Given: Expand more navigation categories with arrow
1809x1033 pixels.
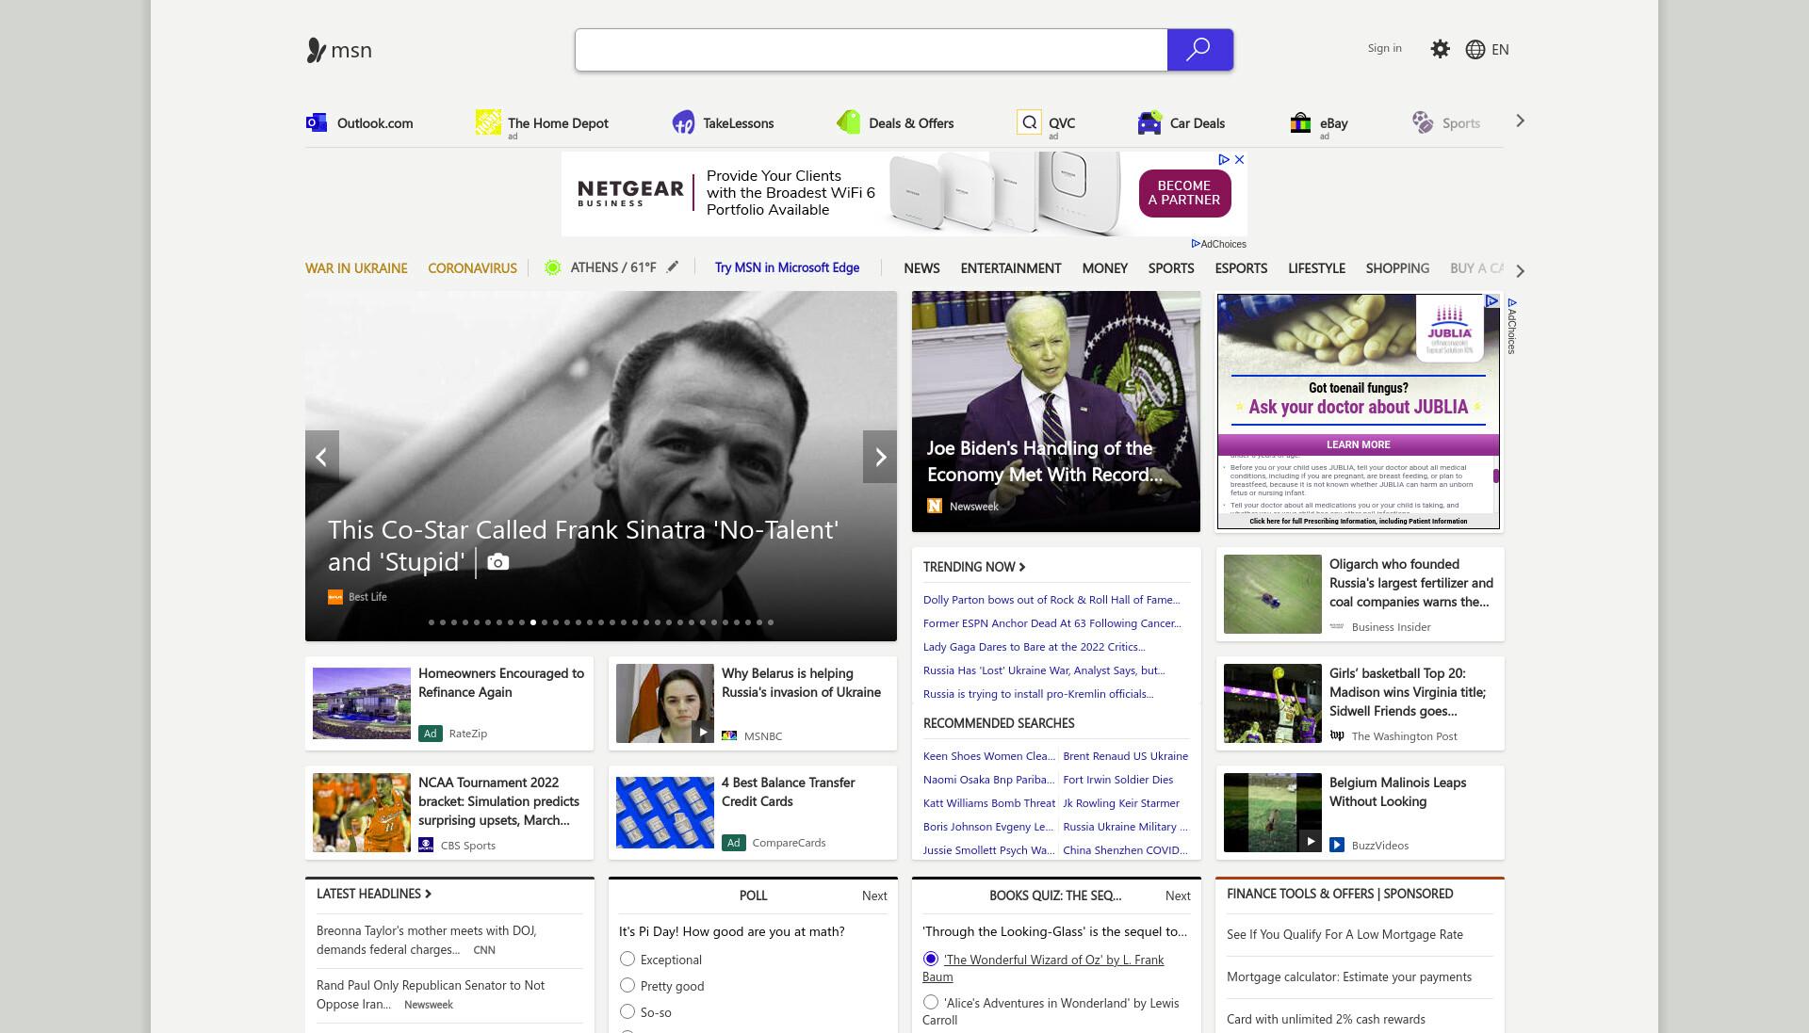Looking at the screenshot, I should [1520, 271].
